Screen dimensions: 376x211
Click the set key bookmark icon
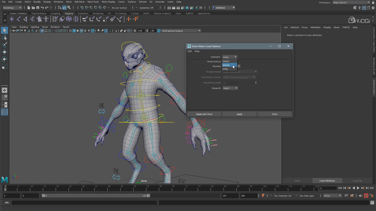click(263, 195)
